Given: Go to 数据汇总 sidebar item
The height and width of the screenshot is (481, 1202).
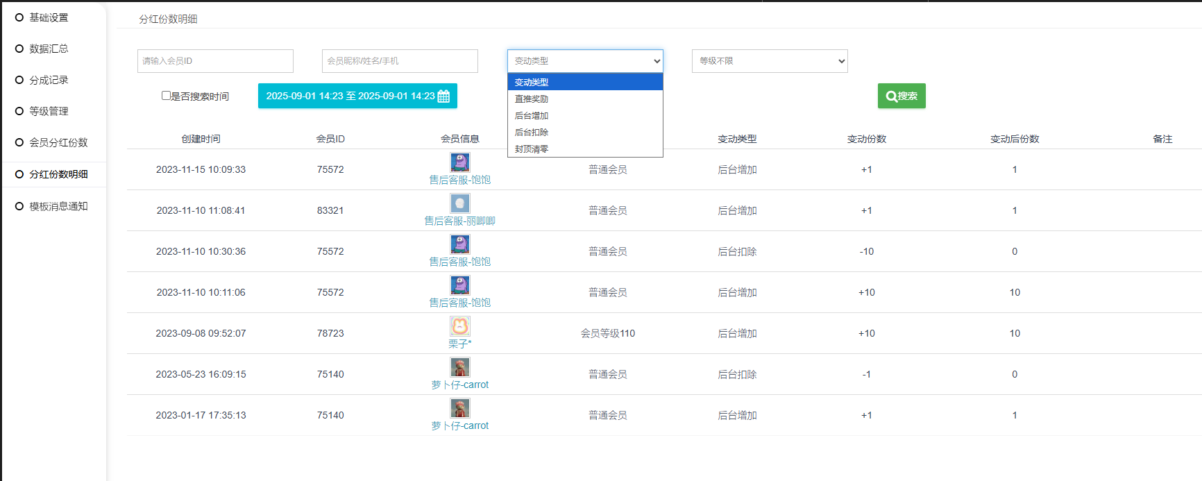Looking at the screenshot, I should click(x=49, y=49).
